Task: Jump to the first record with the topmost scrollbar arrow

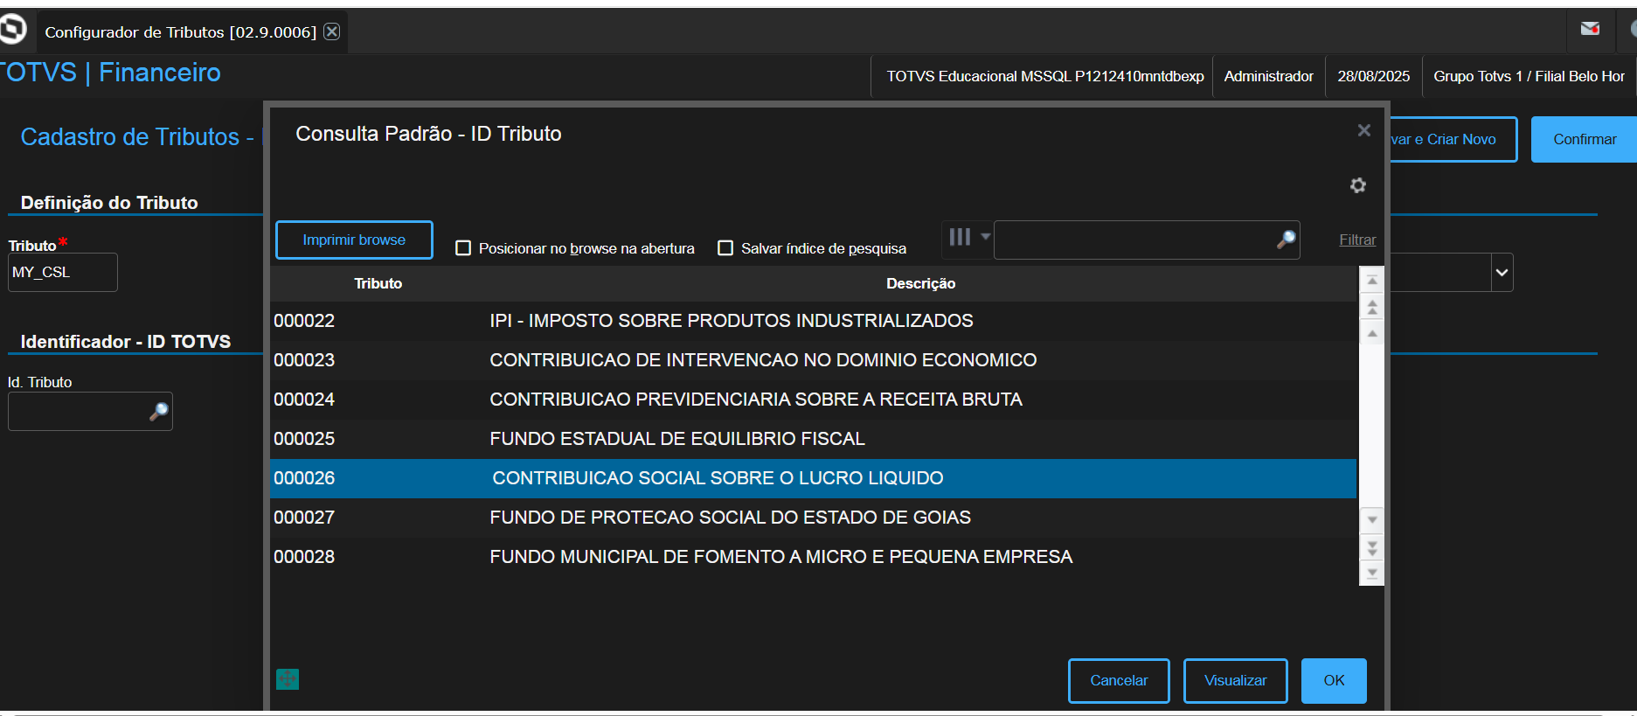Action: 1372,281
